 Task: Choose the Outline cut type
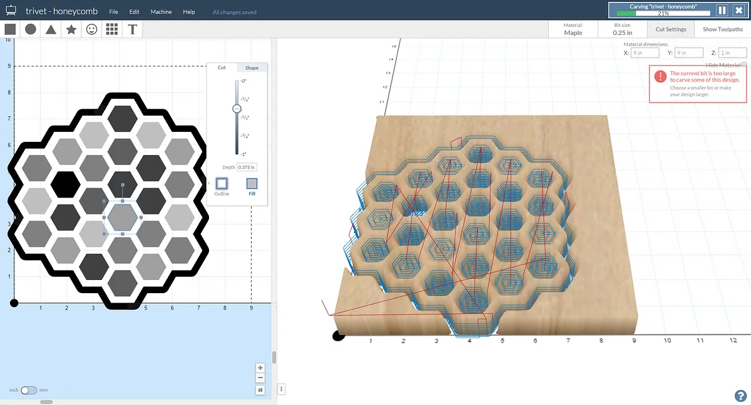coord(222,184)
